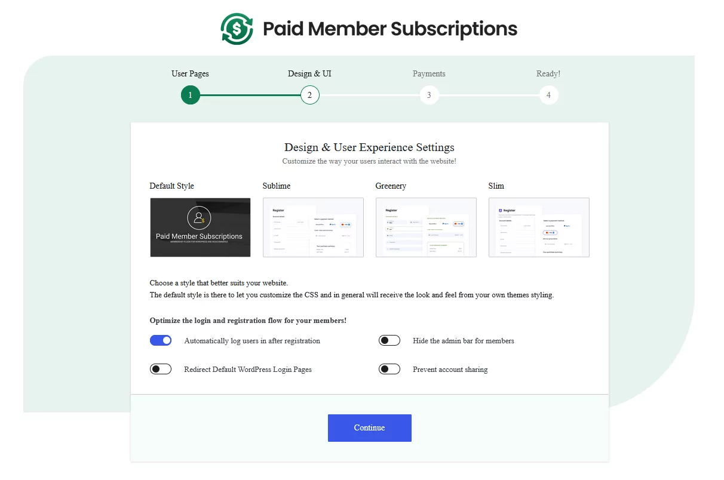Pick the Greenery style preview

(426, 227)
